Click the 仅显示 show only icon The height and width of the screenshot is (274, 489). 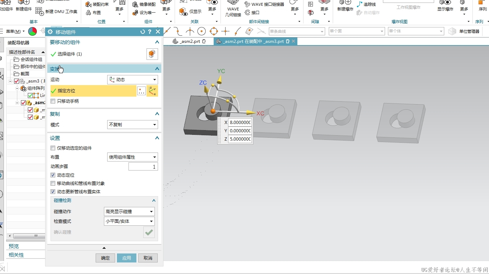coord(184,12)
